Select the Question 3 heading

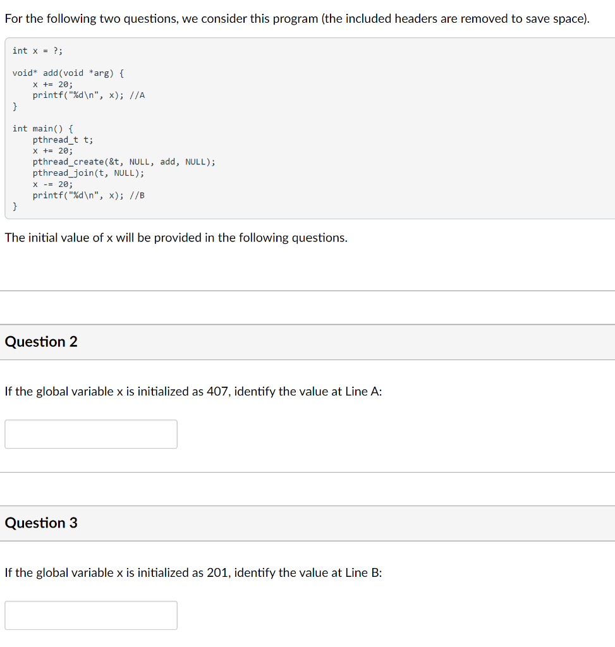click(x=41, y=523)
